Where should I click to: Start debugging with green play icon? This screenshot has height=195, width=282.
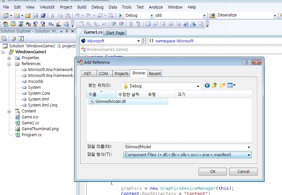120,15
